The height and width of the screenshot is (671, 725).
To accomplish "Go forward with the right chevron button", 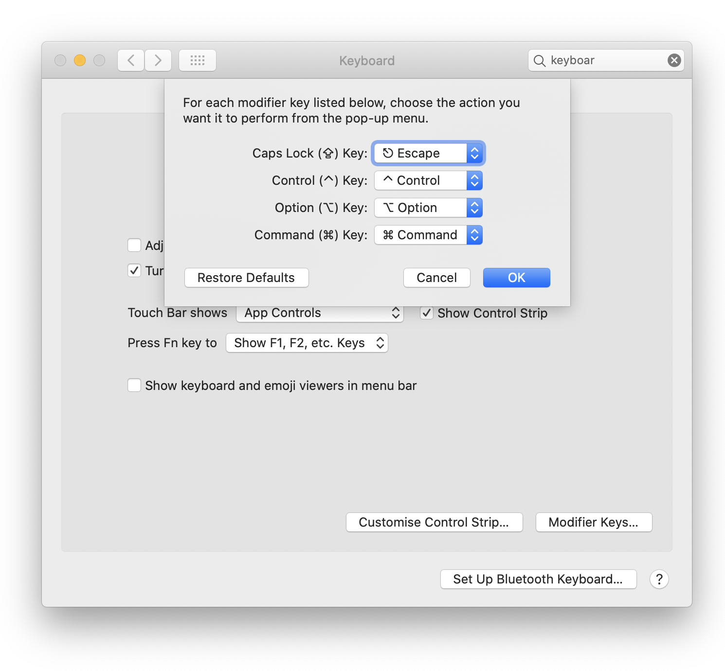I will click(158, 60).
